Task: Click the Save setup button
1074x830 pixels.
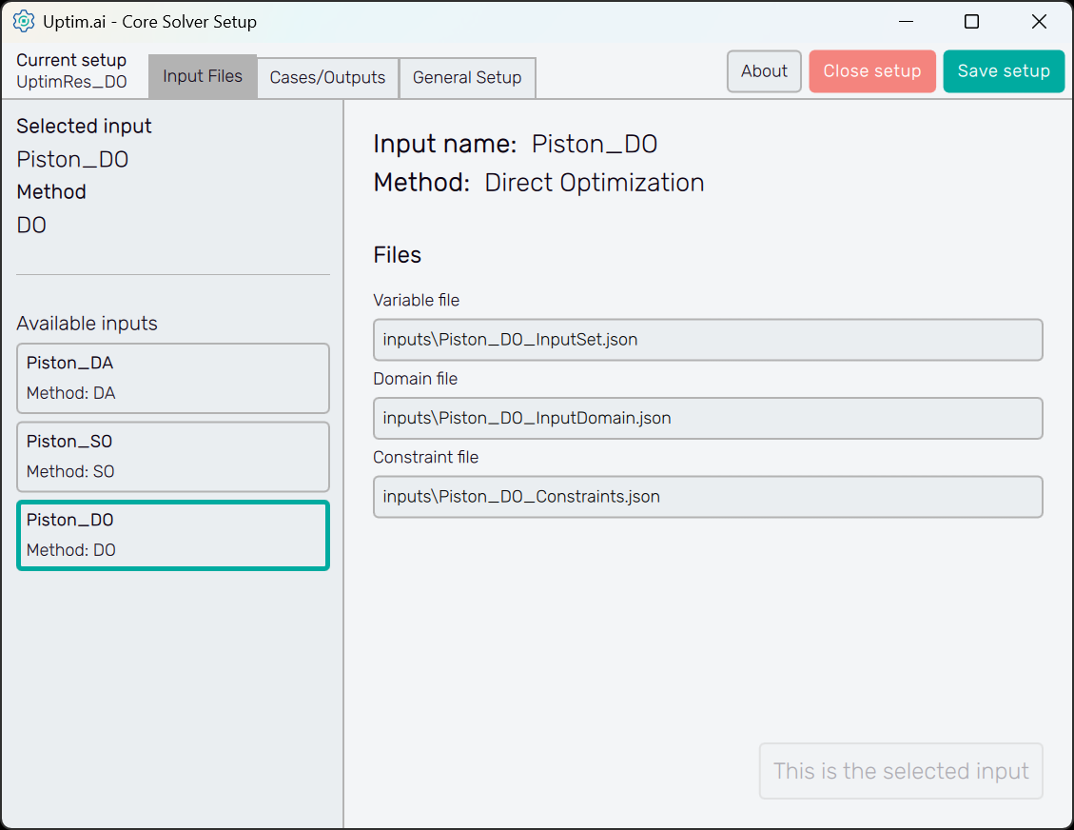Action: click(1003, 71)
